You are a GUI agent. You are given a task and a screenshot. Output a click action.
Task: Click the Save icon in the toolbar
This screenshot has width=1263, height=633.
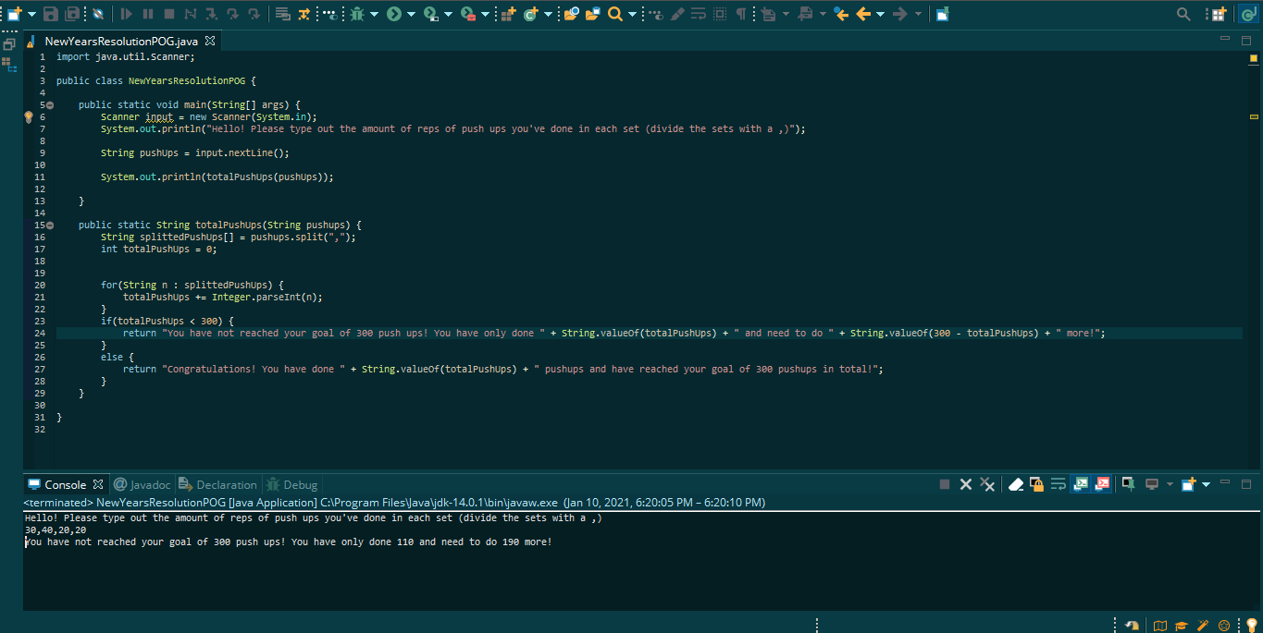[51, 14]
